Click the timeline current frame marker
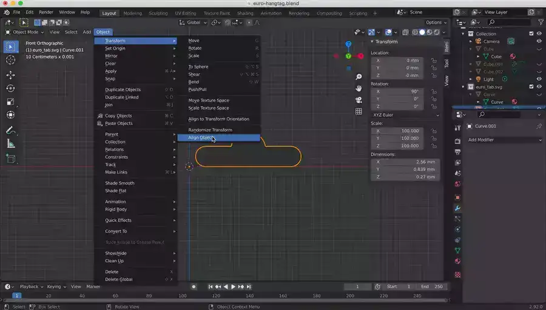This screenshot has width=546, height=310. [x=16, y=295]
